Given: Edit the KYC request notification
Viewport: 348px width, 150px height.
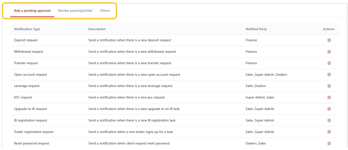Looking at the screenshot, I should pos(329,97).
